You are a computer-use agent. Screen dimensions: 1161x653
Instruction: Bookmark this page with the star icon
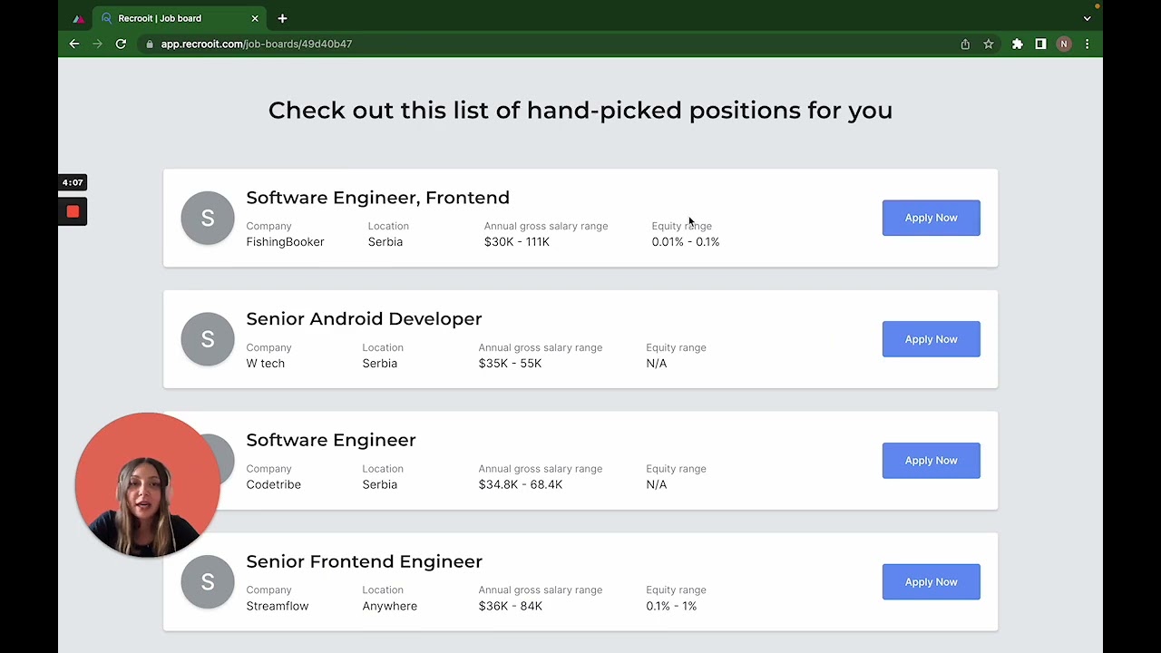[x=989, y=44]
